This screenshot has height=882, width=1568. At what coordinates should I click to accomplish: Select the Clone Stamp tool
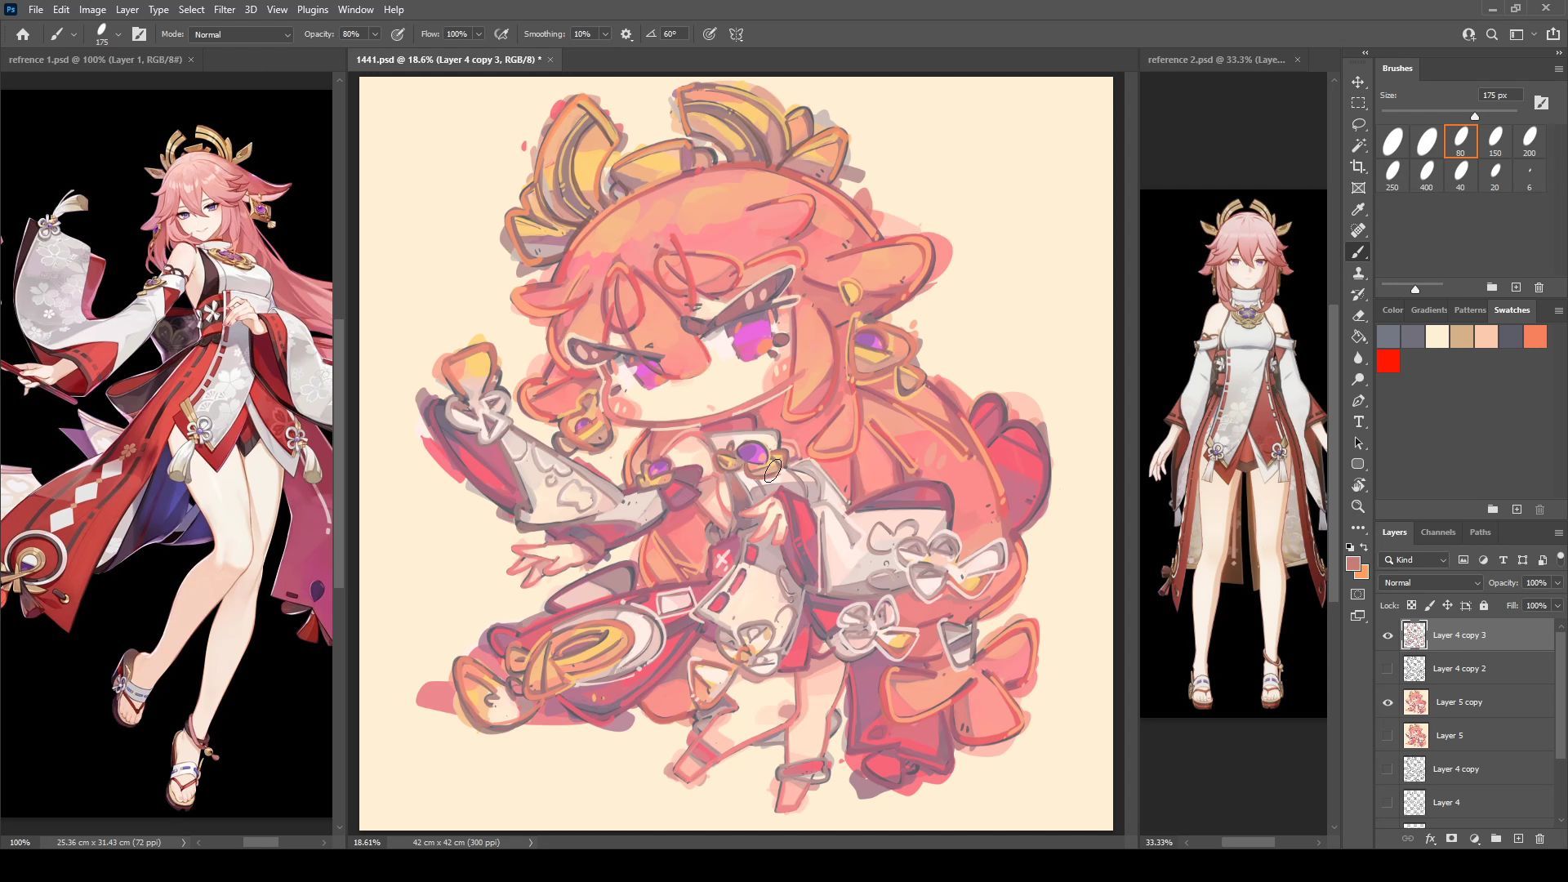click(x=1358, y=274)
